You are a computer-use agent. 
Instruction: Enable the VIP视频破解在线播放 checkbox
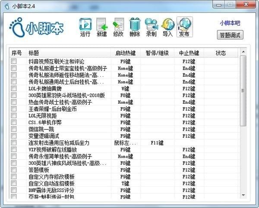14,150
